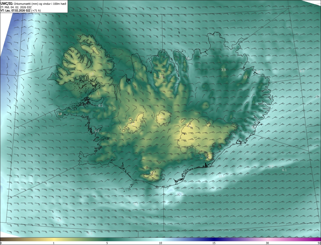Click the "10" tick on the color scale
Image resolution: width=321 pixels, height=245 pixels.
[160, 243]
